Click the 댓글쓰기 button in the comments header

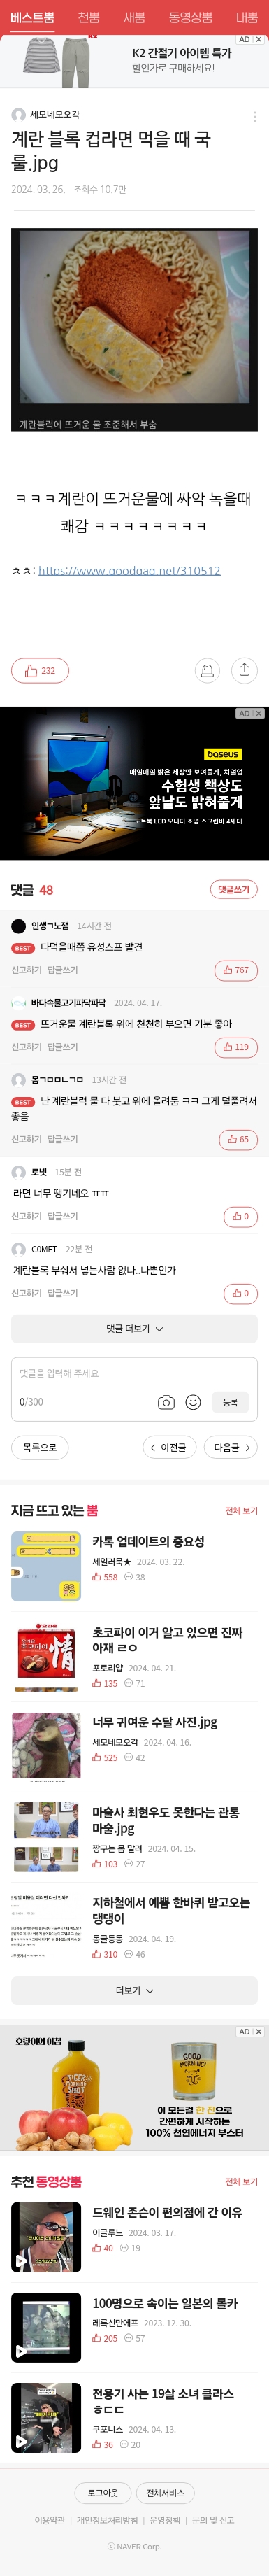(234, 889)
